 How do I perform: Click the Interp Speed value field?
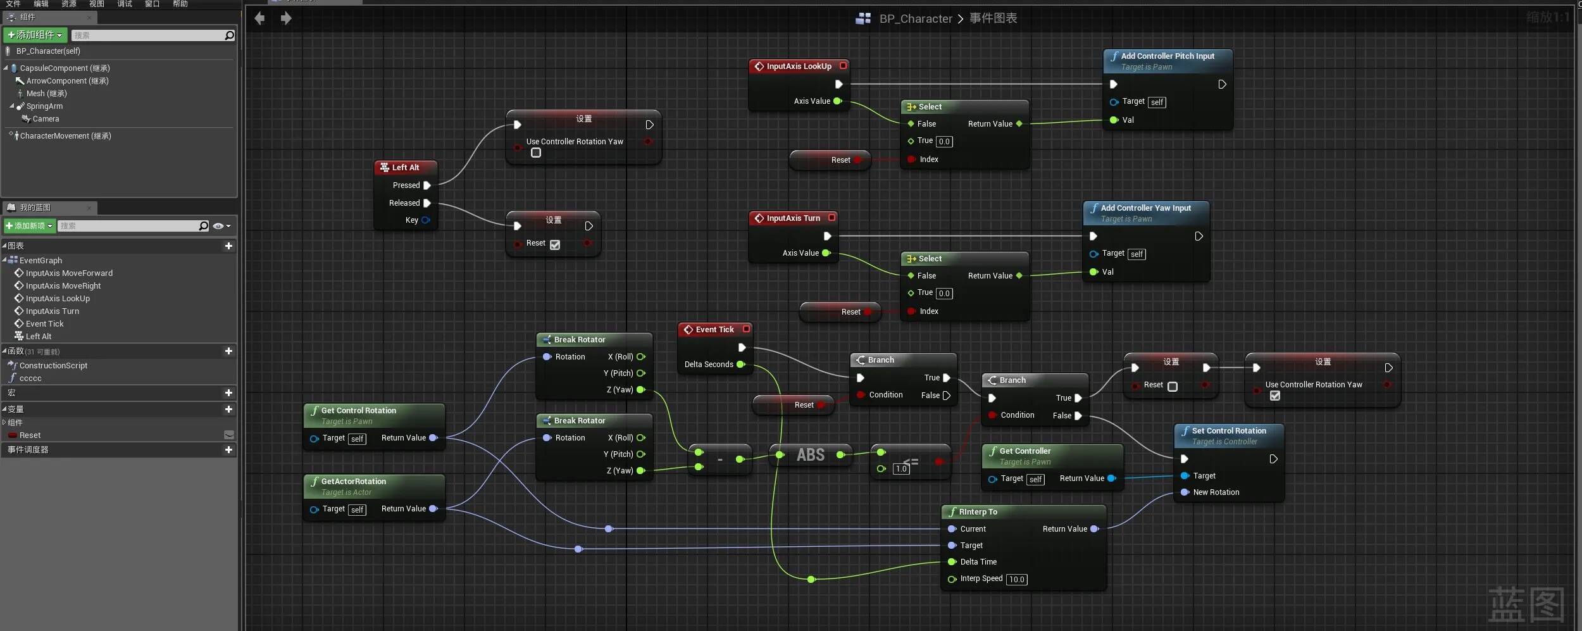click(x=1016, y=580)
